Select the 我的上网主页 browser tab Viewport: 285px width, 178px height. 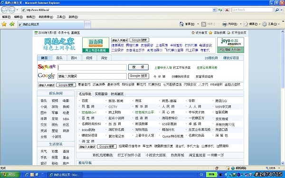tap(51, 24)
